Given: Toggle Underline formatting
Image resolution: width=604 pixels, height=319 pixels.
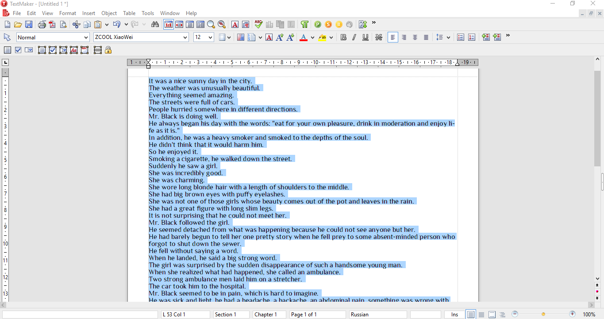Looking at the screenshot, I should [365, 38].
